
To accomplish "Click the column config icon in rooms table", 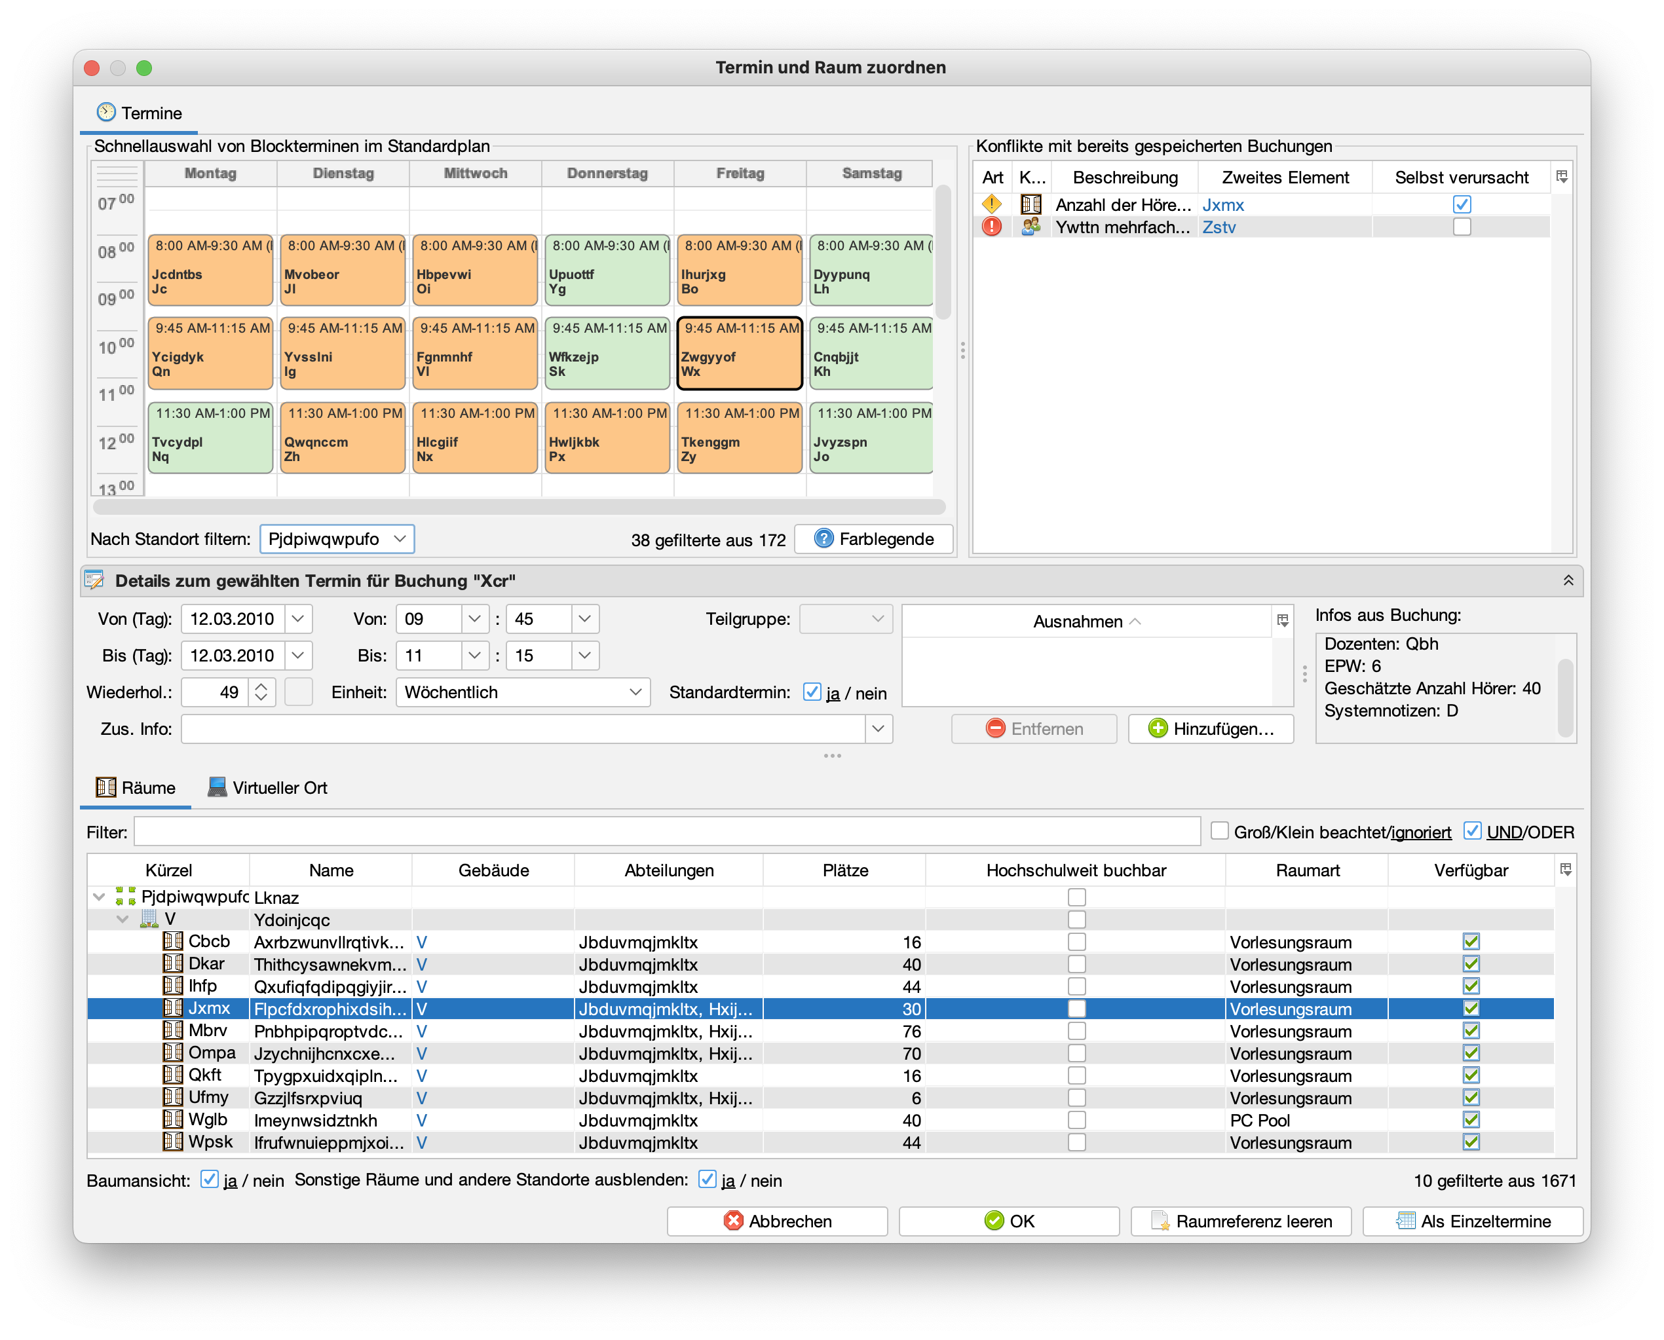I will point(1565,870).
